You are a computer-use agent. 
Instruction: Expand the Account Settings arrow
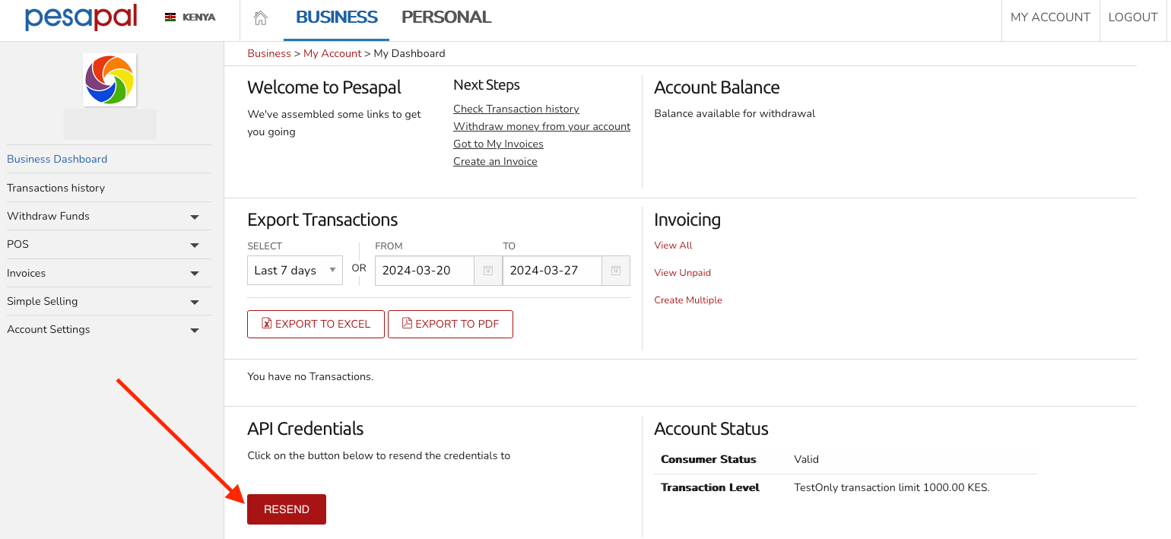(x=195, y=330)
